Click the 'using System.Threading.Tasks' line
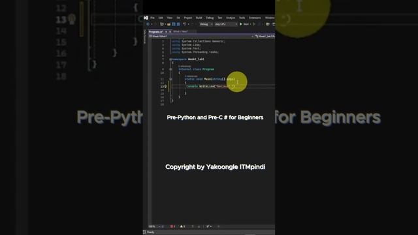Screen dimensions: 418x235 [195, 52]
